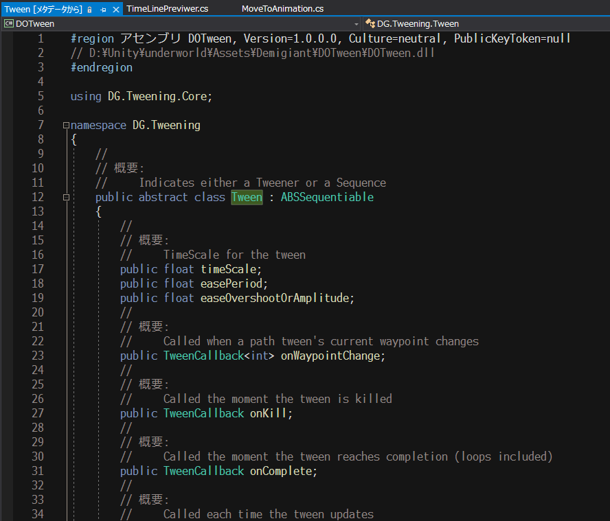This screenshot has height=521, width=610.
Task: Click the DOTween.dll path comment
Action: point(252,53)
